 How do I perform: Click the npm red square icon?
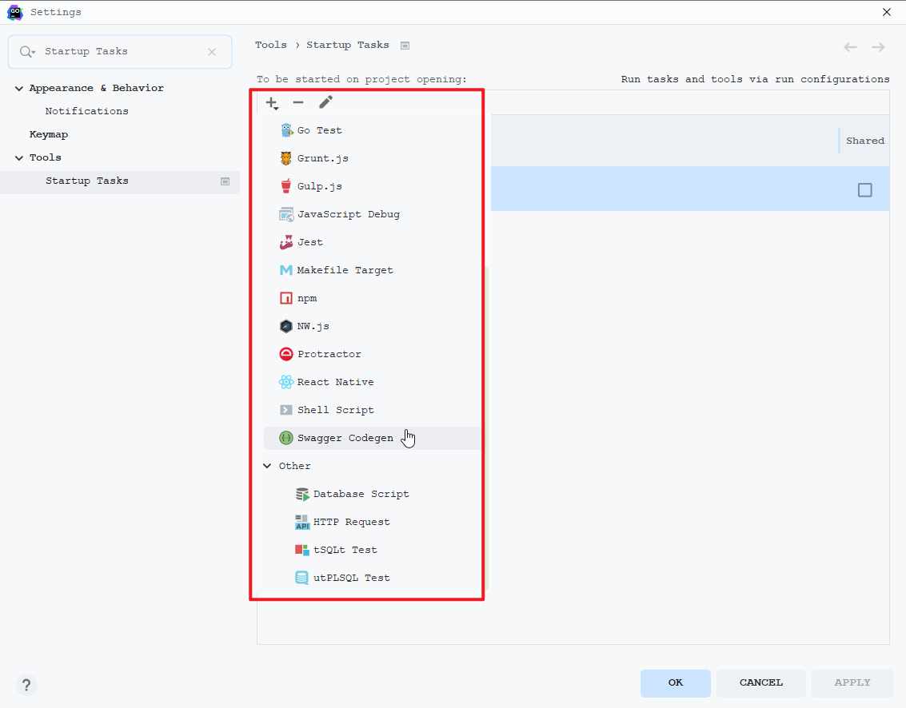(286, 298)
